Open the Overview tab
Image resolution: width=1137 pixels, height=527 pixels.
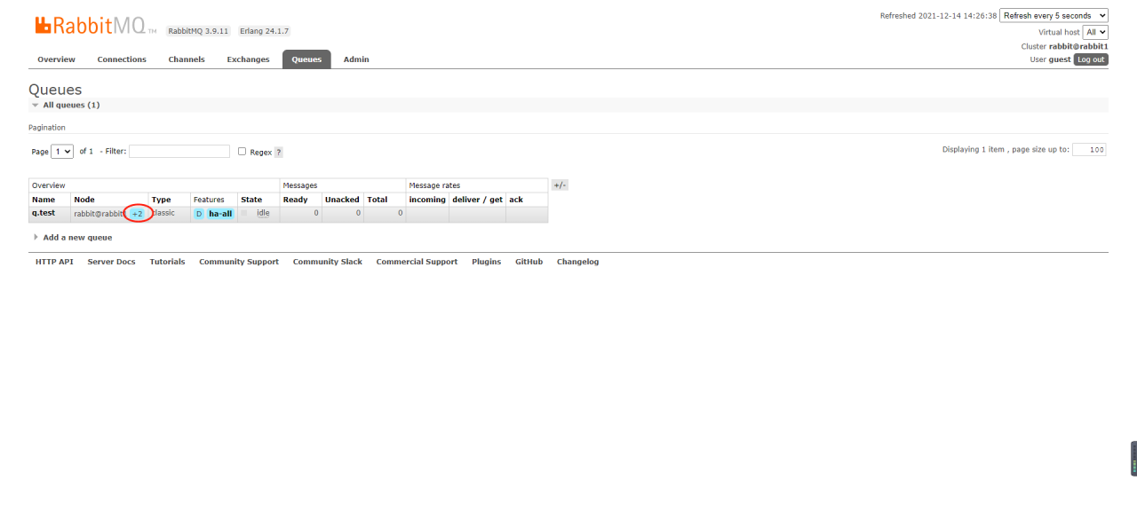tap(56, 59)
